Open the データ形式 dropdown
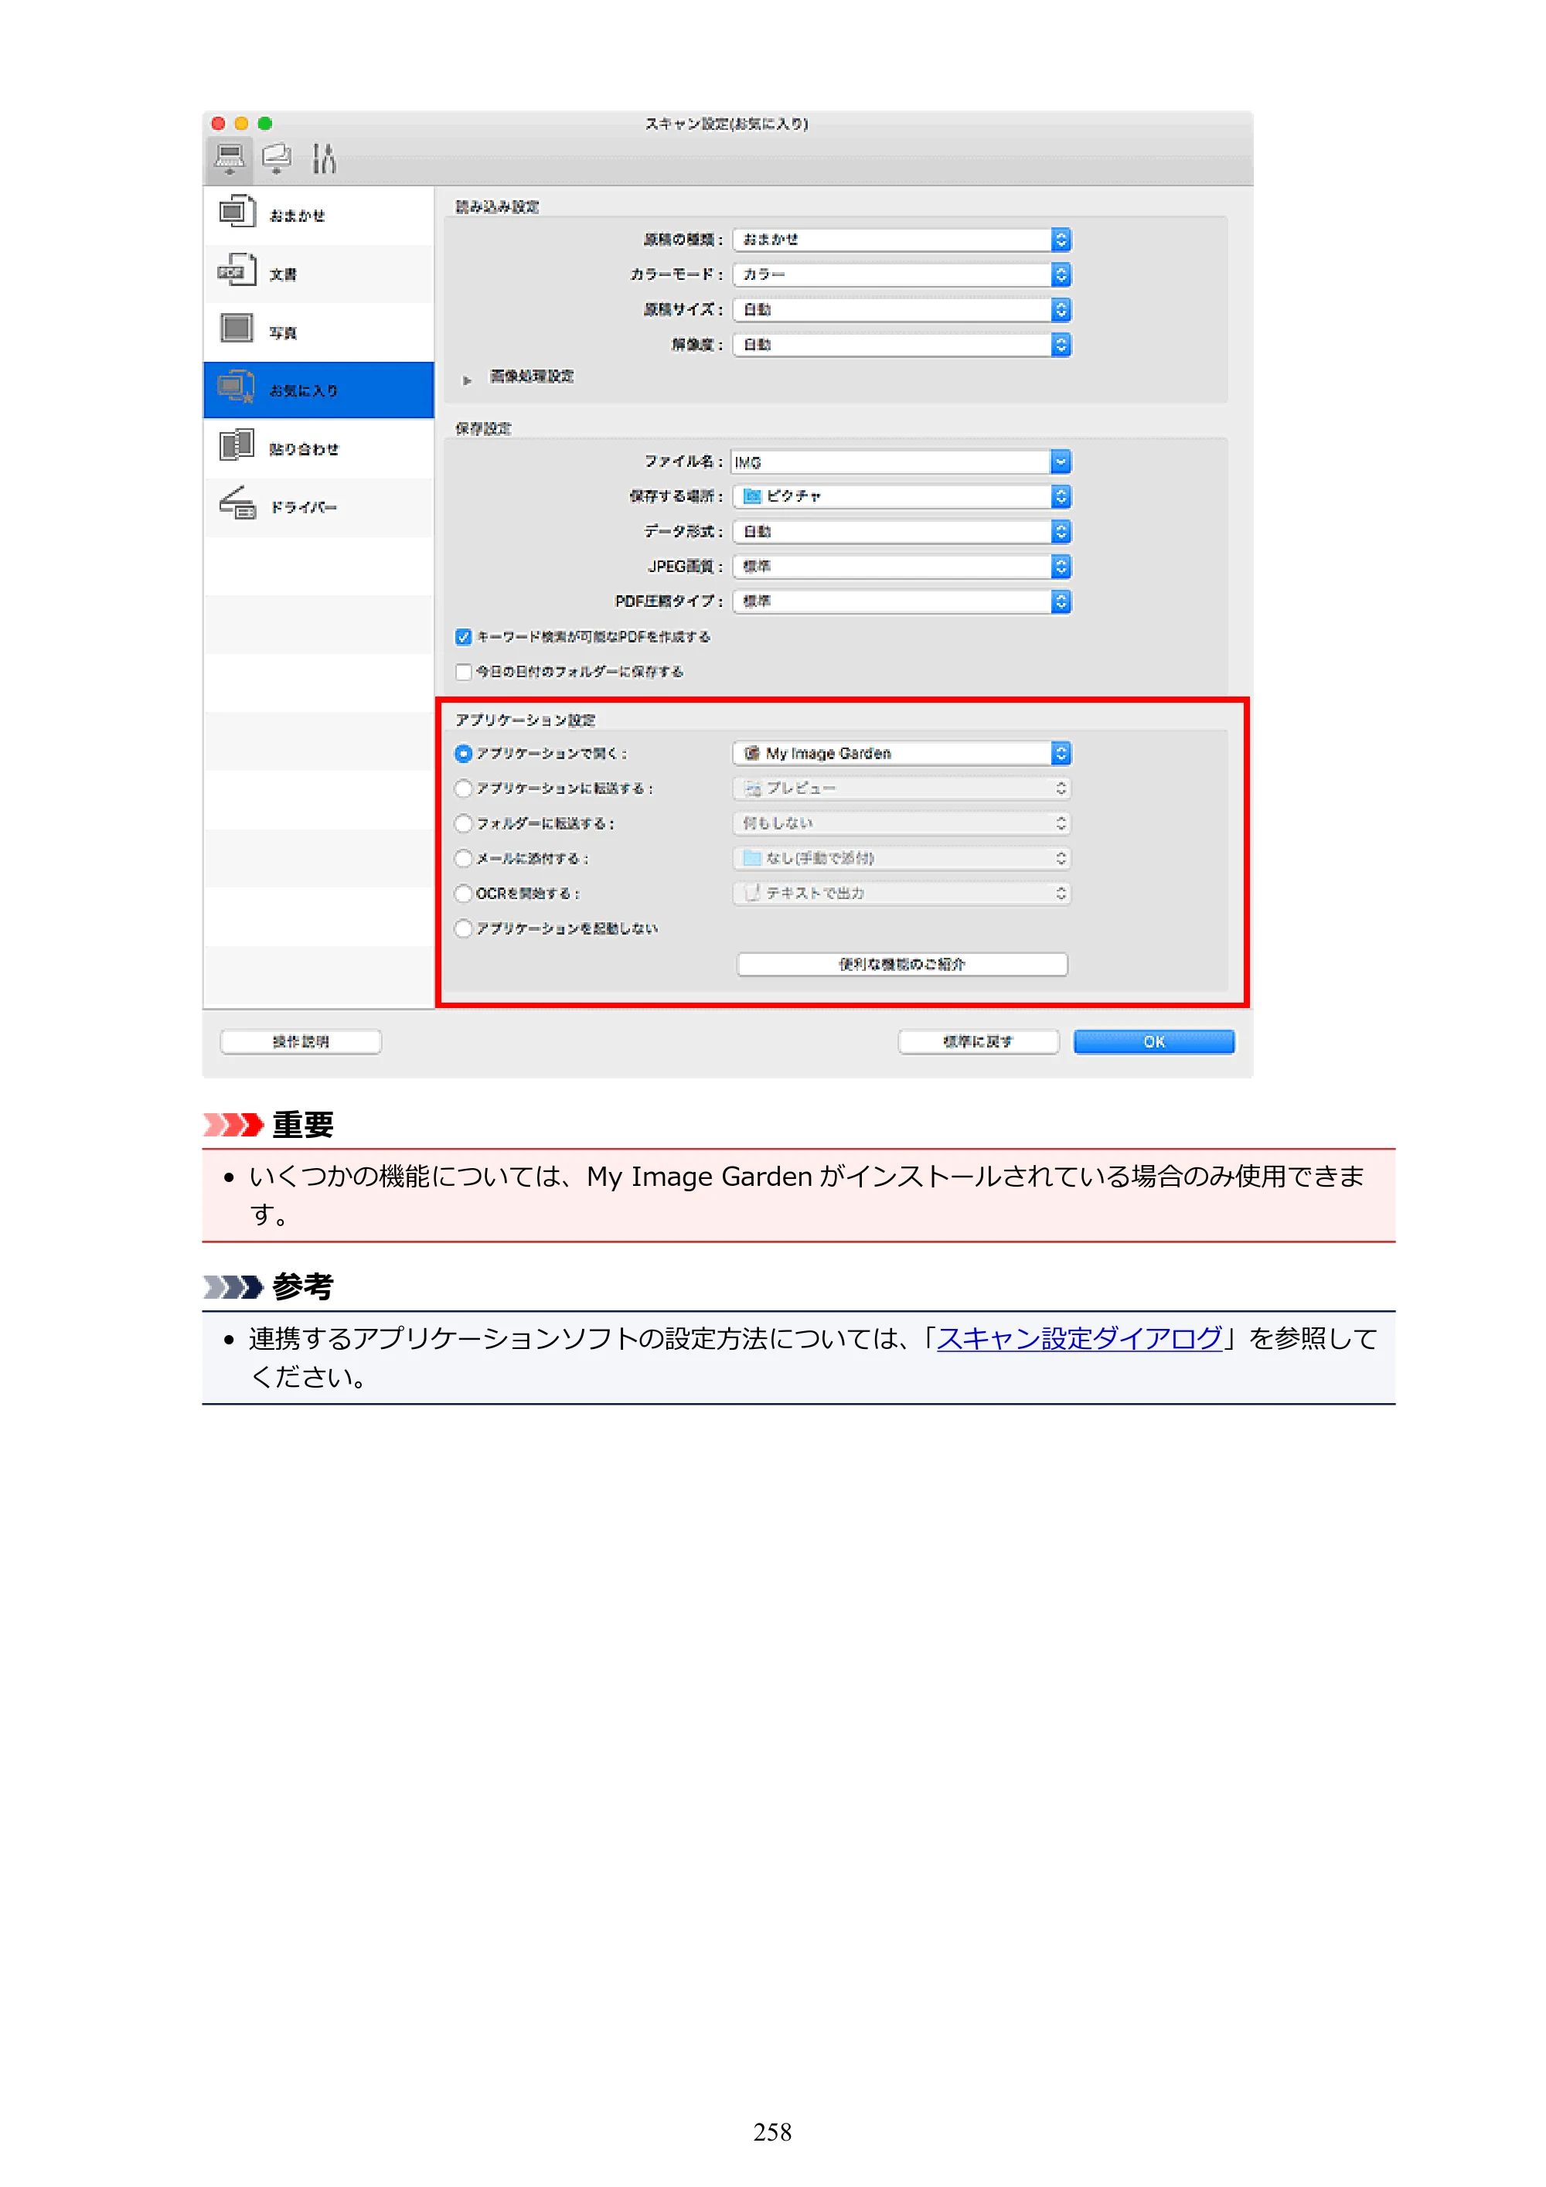The width and height of the screenshot is (1546, 2187). coord(901,533)
